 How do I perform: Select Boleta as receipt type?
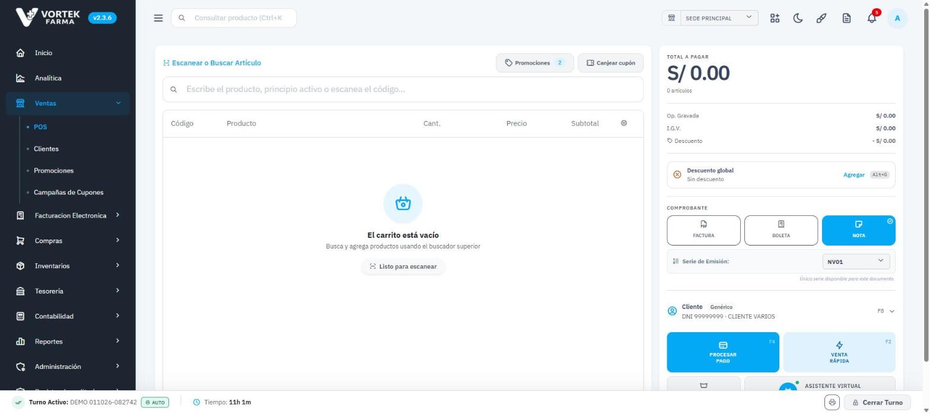coord(781,230)
